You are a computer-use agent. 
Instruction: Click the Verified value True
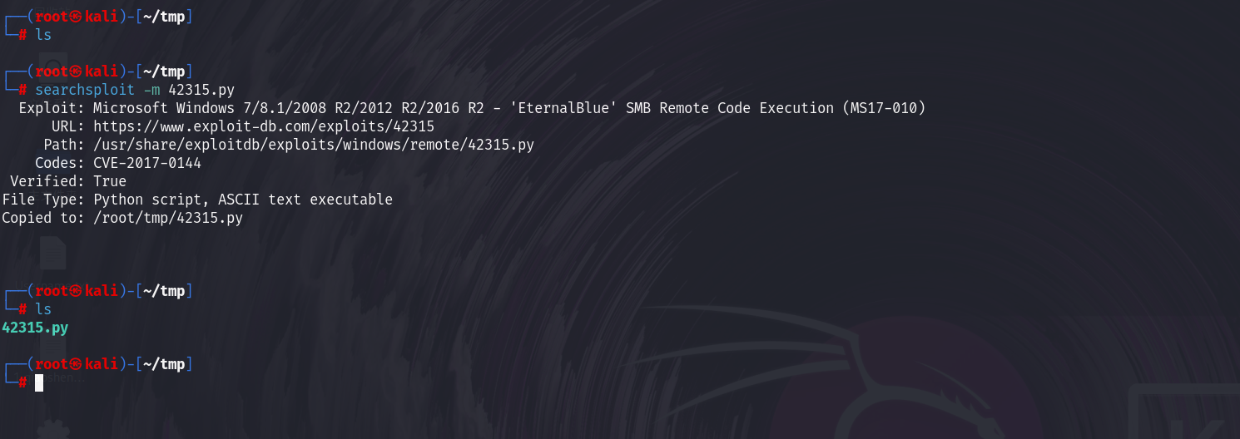coord(110,181)
